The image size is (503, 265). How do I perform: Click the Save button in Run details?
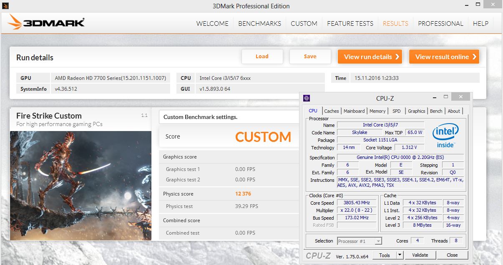coord(310,57)
